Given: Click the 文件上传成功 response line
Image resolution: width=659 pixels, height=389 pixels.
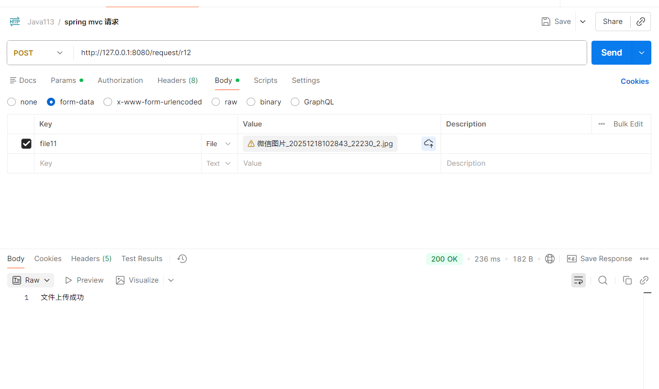Looking at the screenshot, I should 62,297.
